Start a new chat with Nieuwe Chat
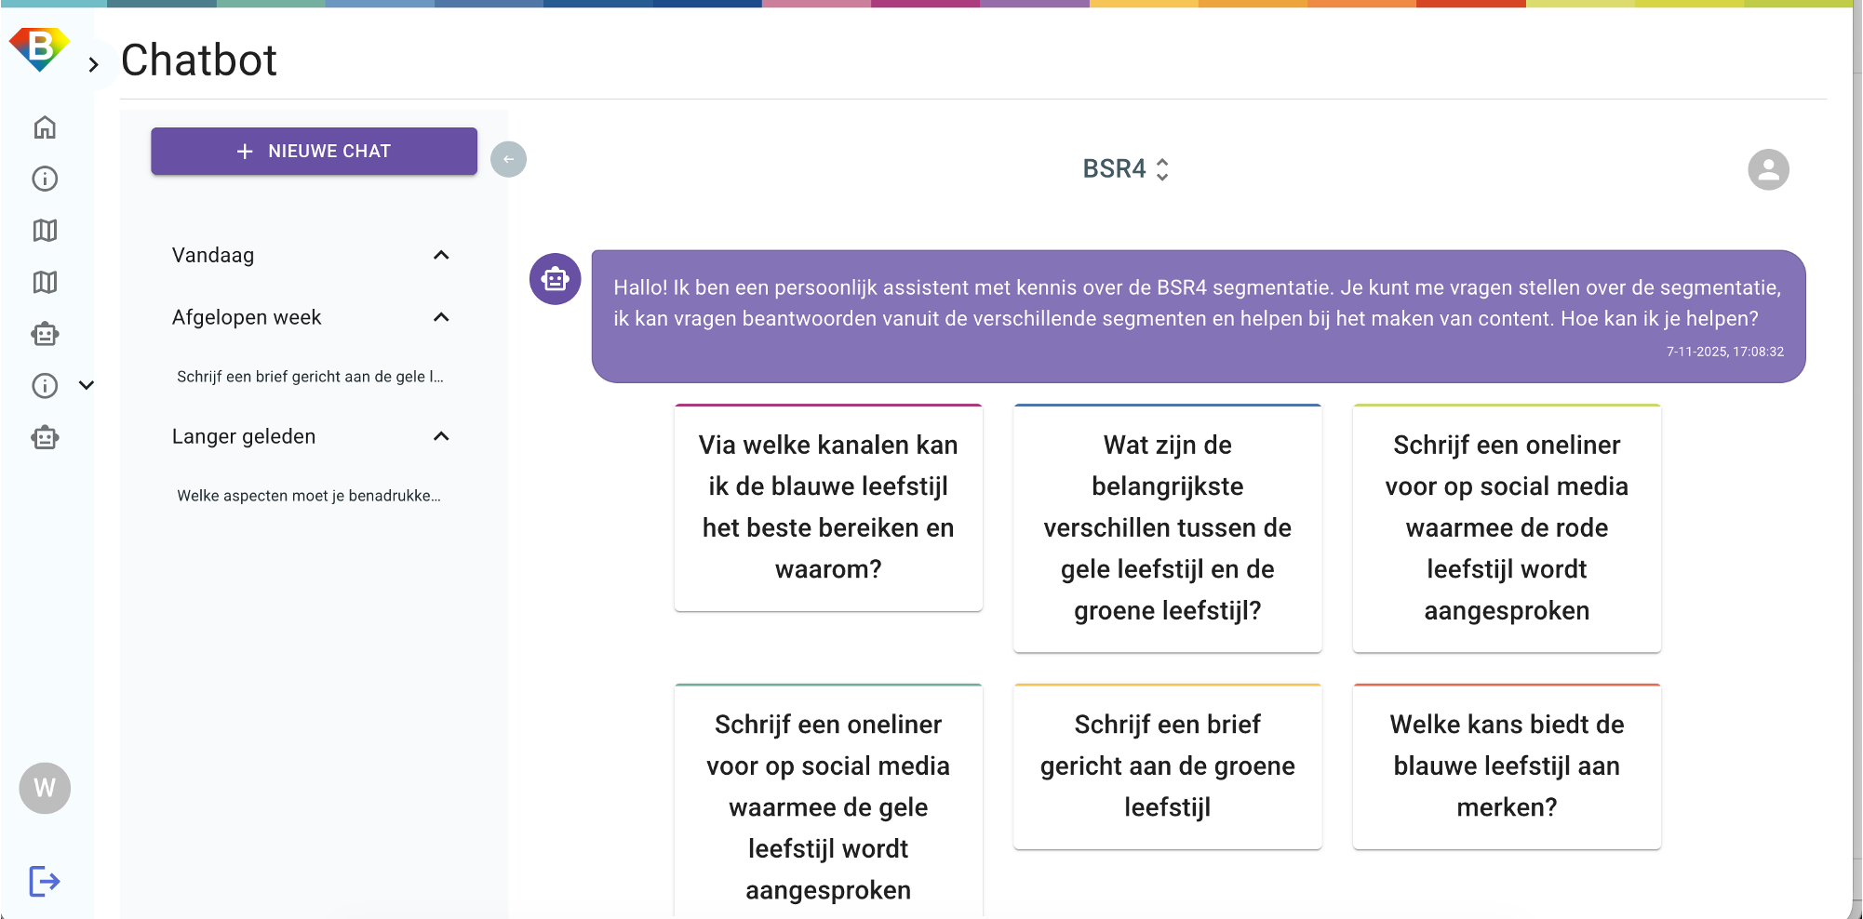Screen dimensions: 1863x919 click(x=314, y=151)
